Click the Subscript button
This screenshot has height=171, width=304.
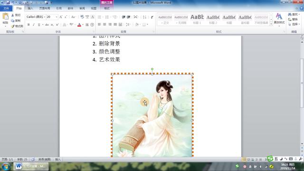[x=52, y=25]
